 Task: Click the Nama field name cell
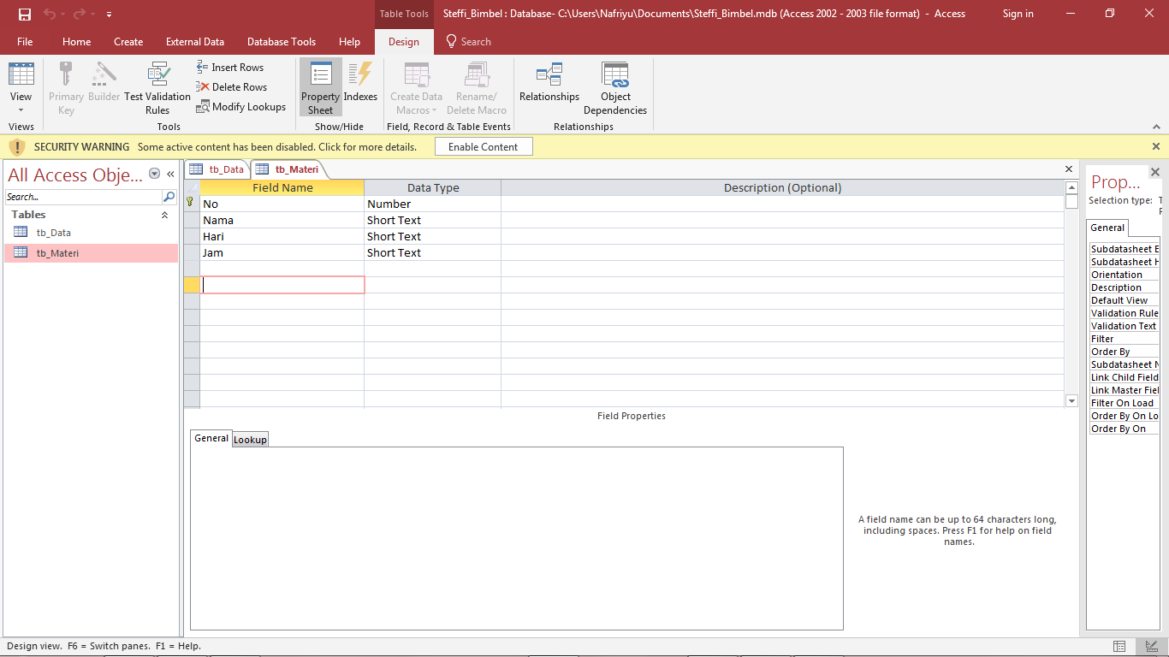pos(282,221)
